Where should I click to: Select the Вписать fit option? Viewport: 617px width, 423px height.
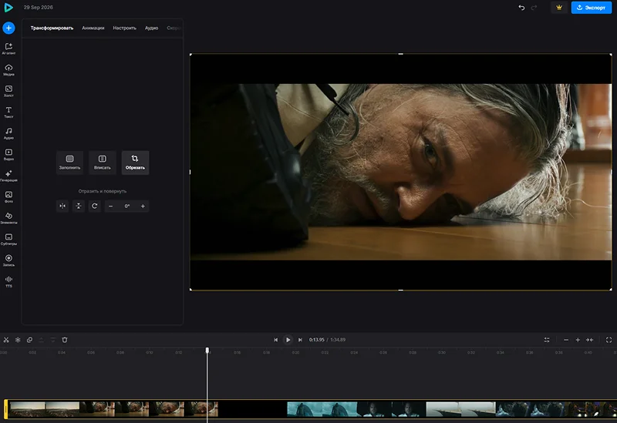[x=103, y=163]
